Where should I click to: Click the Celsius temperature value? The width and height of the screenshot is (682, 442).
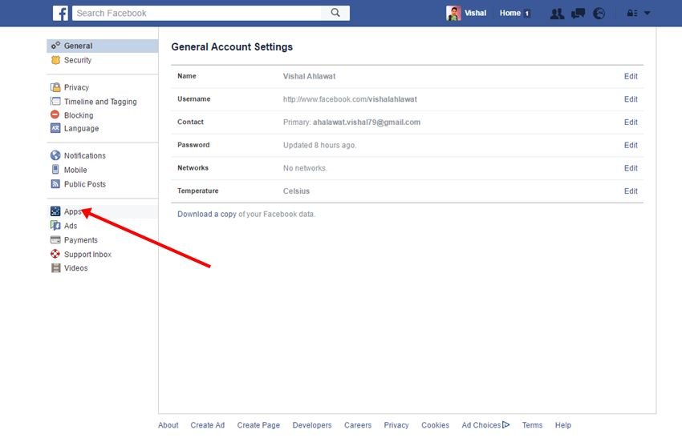click(296, 191)
